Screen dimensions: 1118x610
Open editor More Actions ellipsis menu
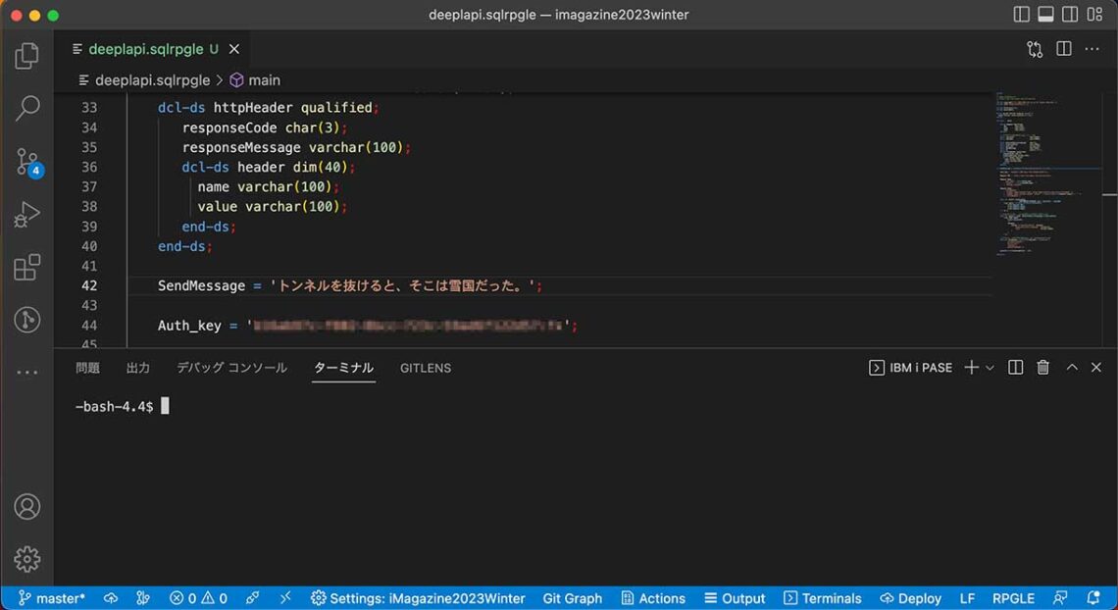1092,48
